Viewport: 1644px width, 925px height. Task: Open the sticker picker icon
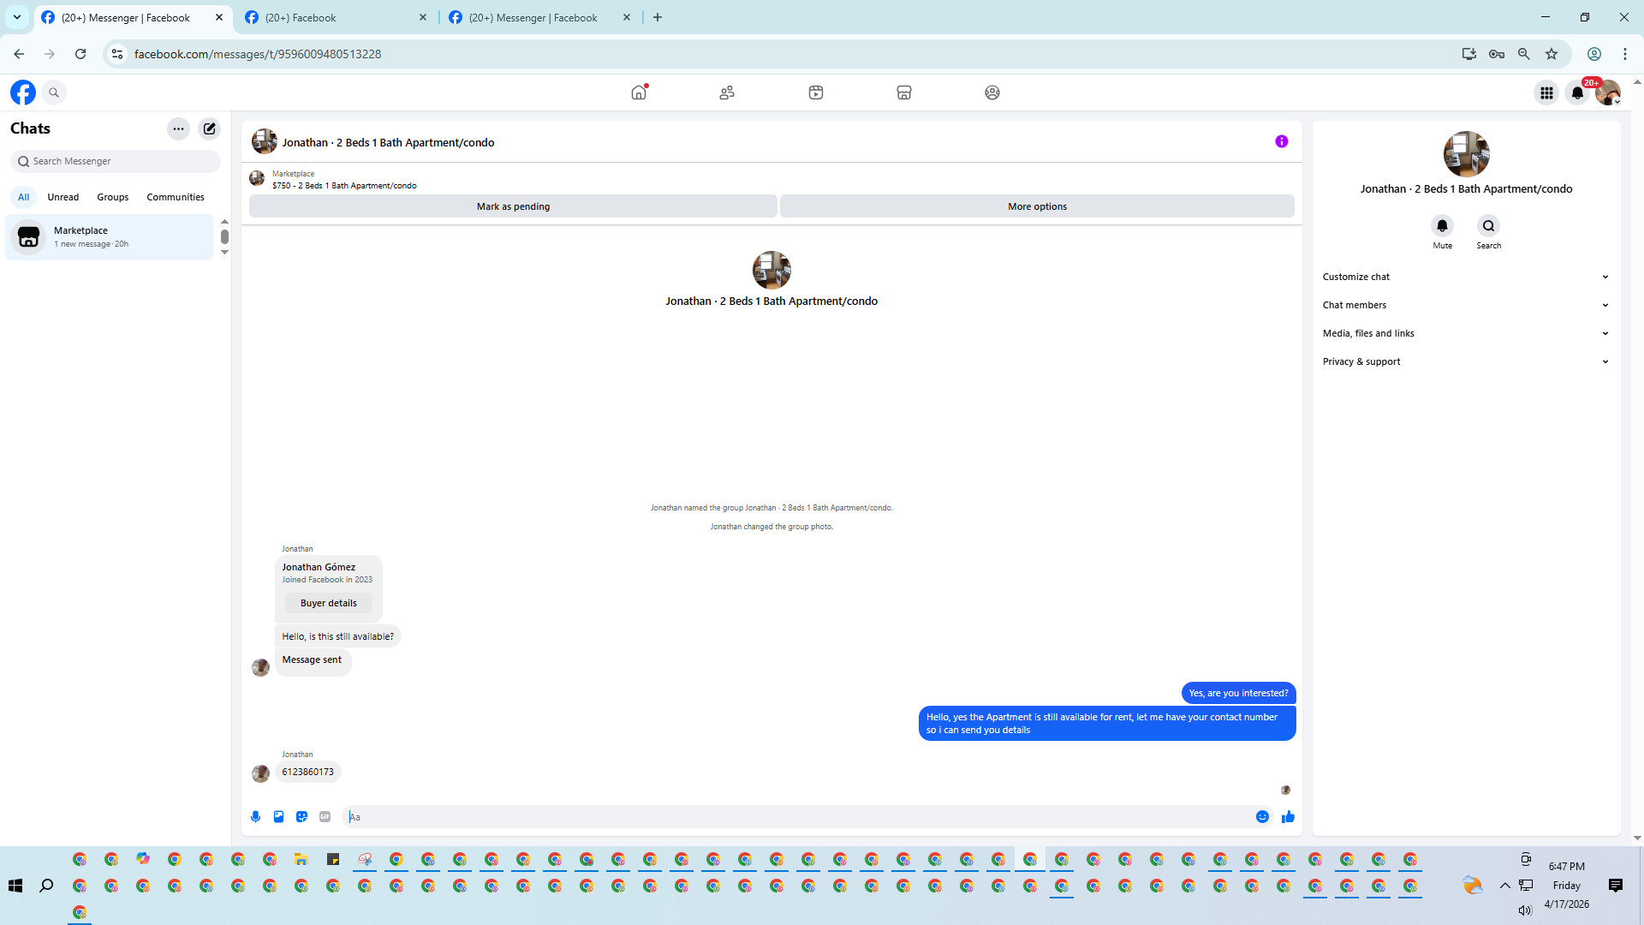(301, 817)
